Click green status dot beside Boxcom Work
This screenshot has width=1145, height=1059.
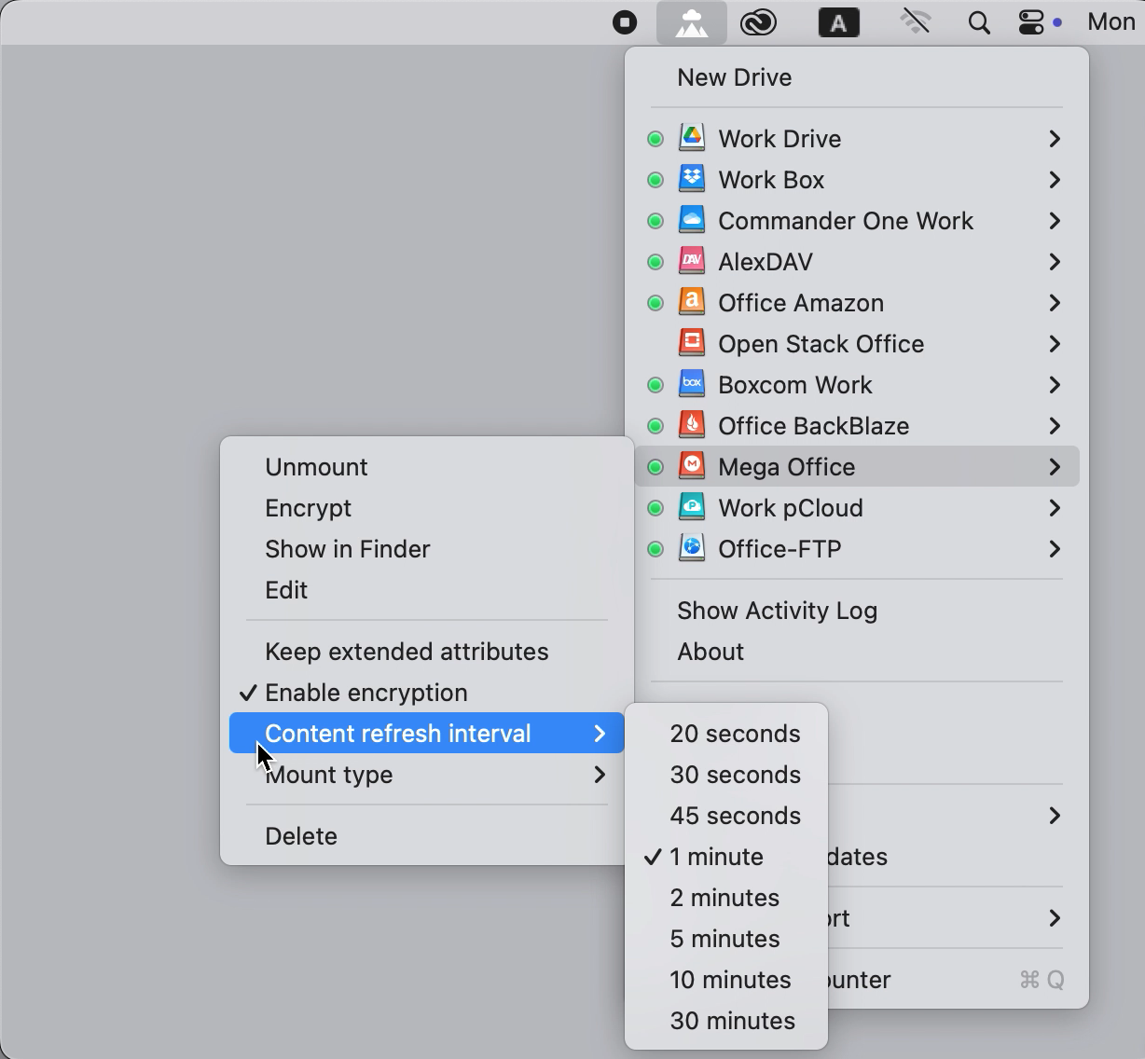pyautogui.click(x=655, y=385)
